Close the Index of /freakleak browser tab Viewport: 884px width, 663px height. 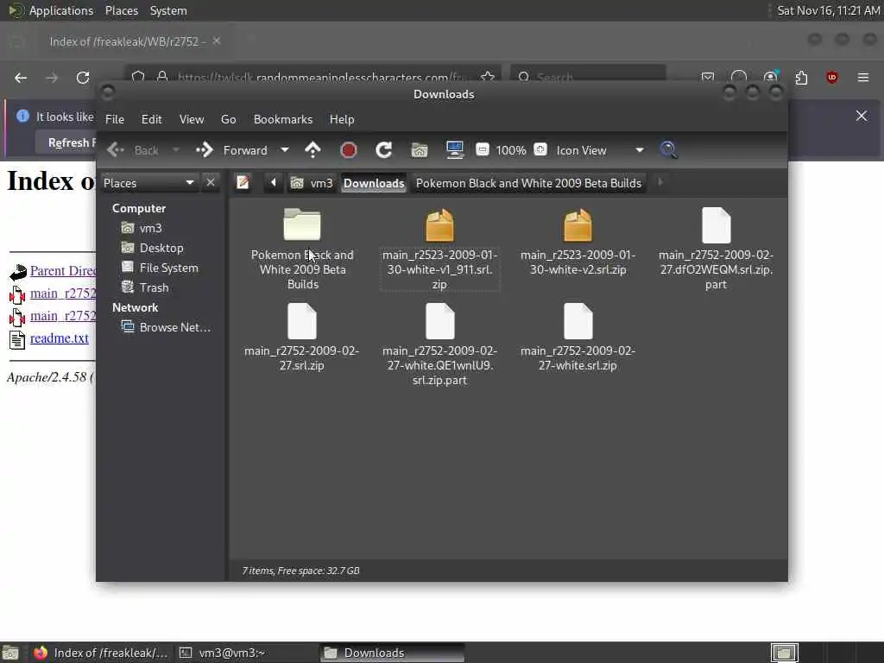[217, 41]
